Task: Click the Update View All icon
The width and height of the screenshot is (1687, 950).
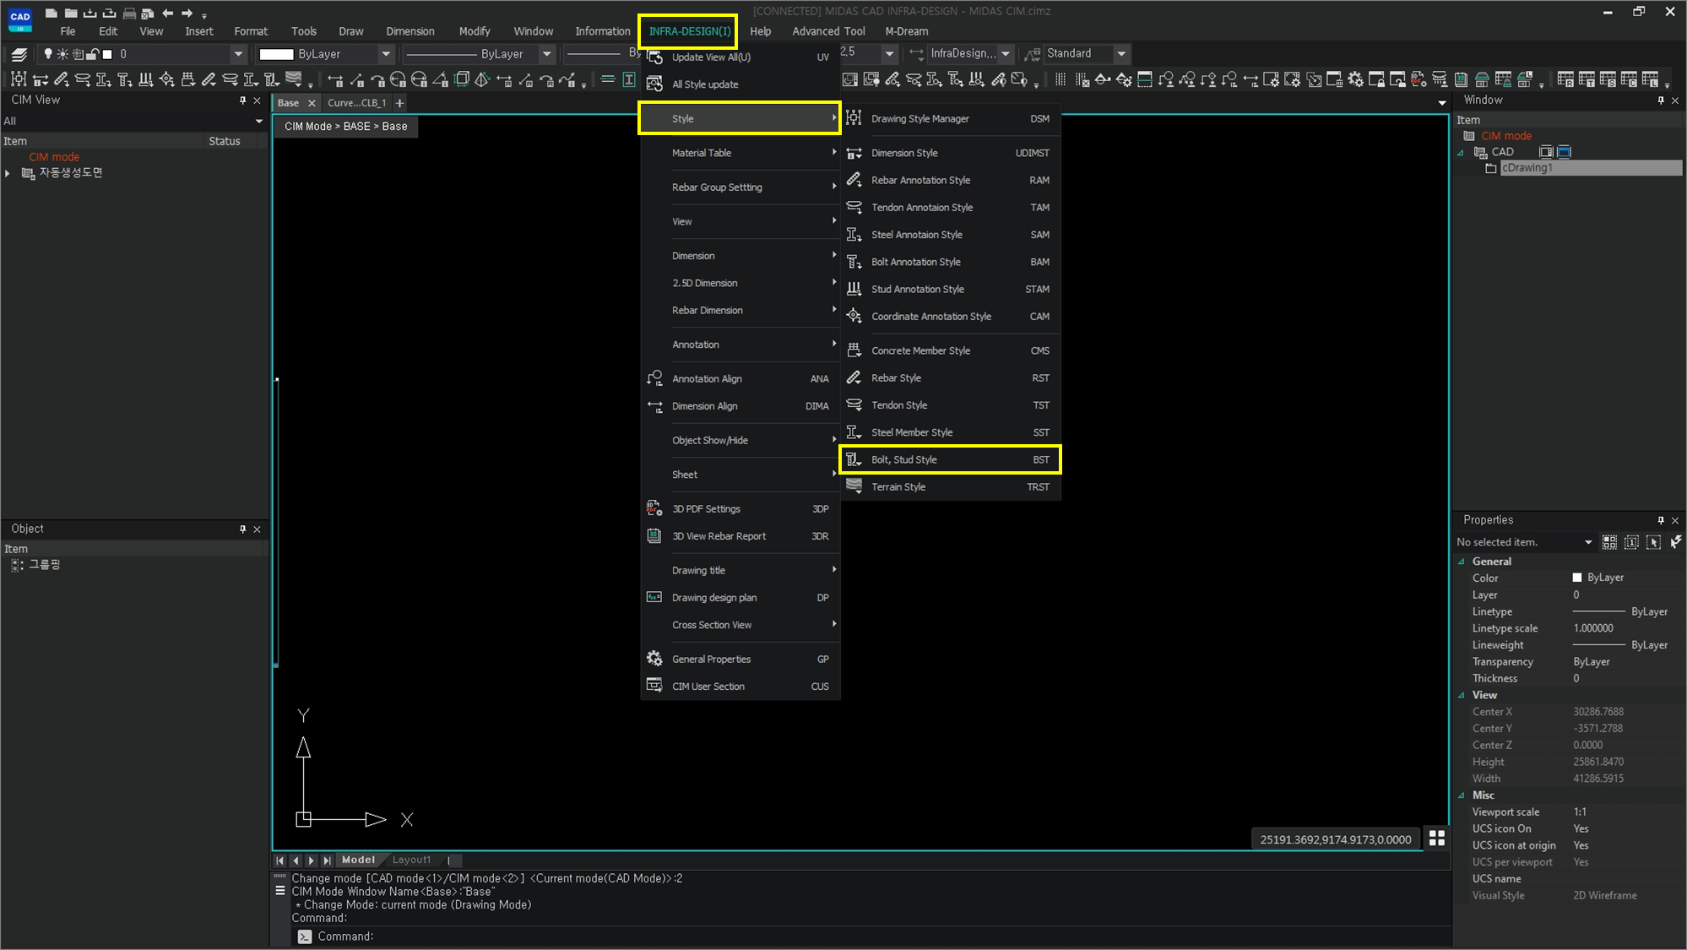Action: (654, 57)
